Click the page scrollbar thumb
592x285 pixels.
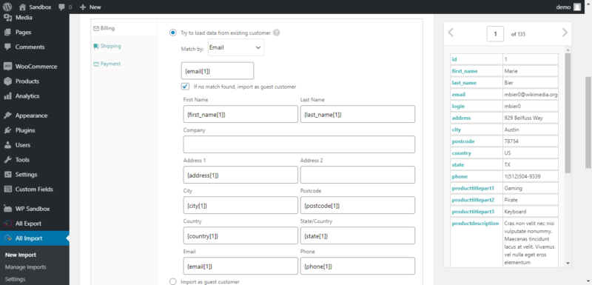pos(588,122)
